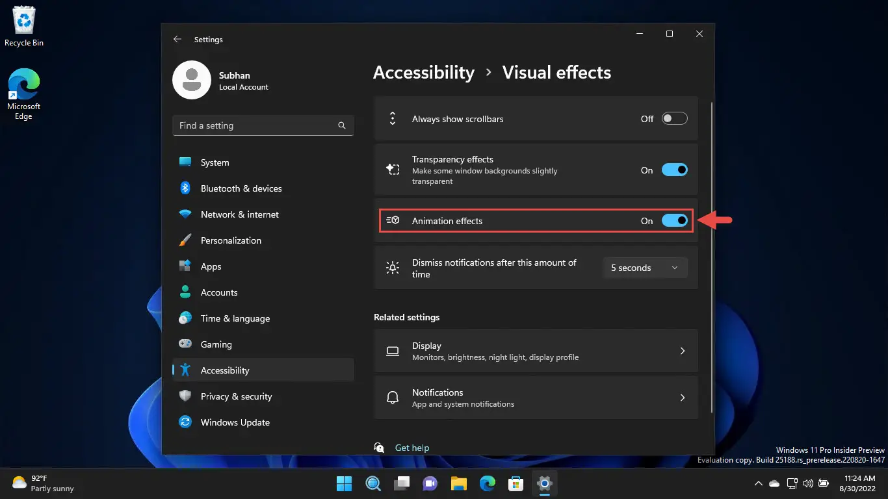
Task: Click the System monitor icon in sidebar
Action: 185,162
